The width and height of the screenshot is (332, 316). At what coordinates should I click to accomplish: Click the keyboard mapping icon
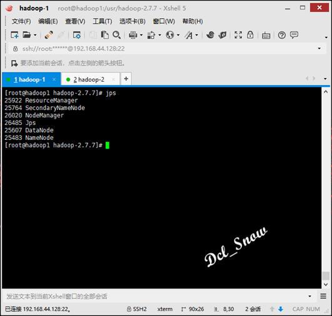266,36
